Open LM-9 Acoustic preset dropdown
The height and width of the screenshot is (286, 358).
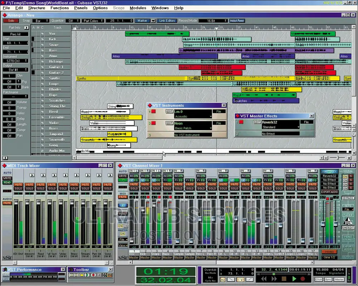pos(193,117)
